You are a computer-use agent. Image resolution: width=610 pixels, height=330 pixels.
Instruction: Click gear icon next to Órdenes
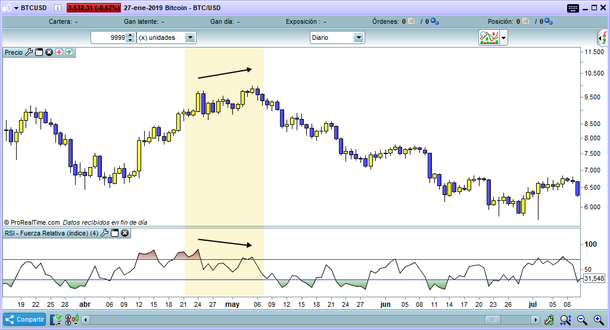[434, 21]
